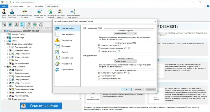
Task: Select Все другие диски: только пустые записи MFT
Action: [x=99, y=78]
